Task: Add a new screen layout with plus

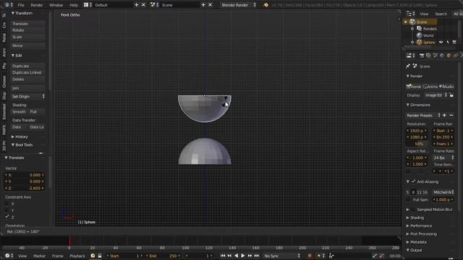Action: (x=137, y=5)
